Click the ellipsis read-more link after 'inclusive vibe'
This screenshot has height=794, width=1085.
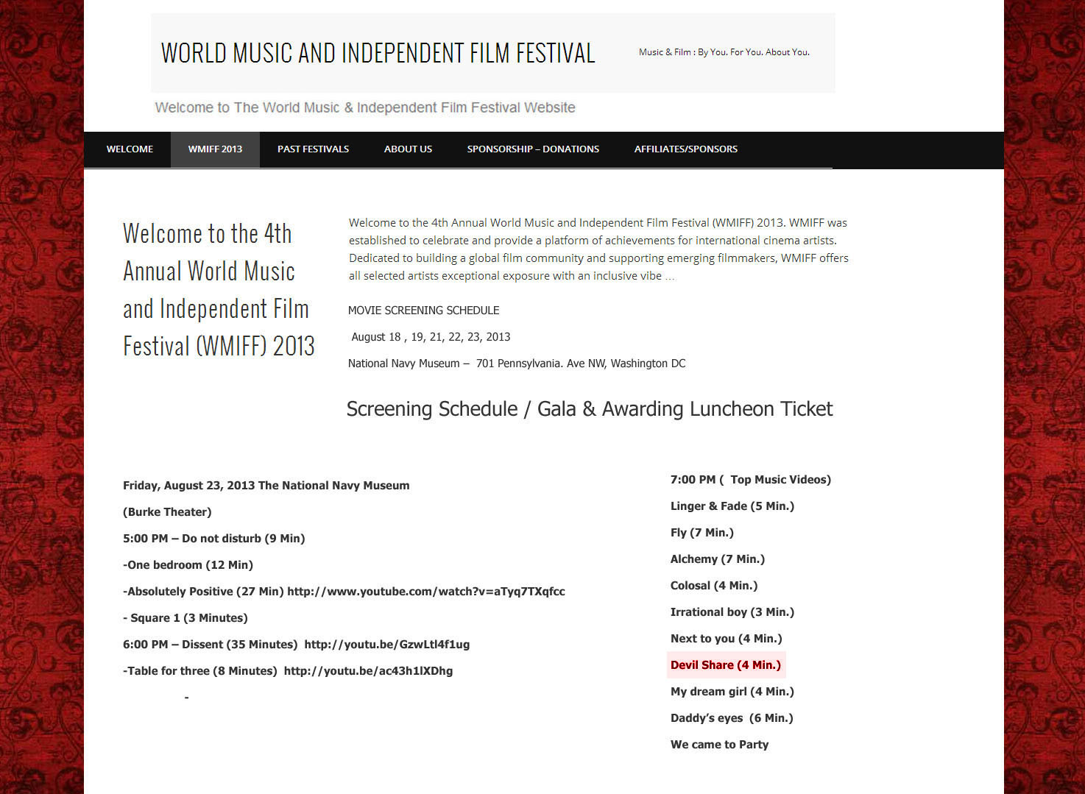pos(669,277)
